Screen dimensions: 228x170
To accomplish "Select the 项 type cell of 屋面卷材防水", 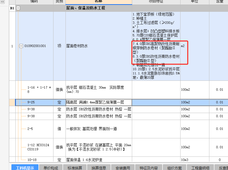I will [59, 46].
